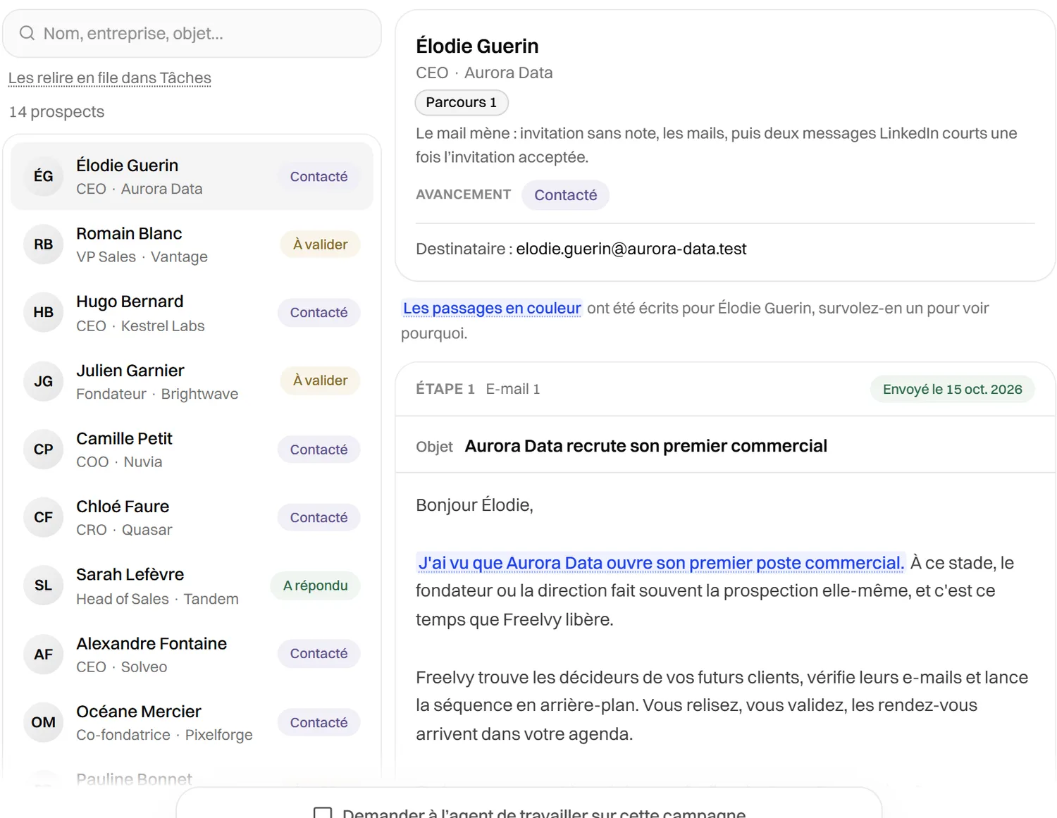The height and width of the screenshot is (818, 1057).
Task: Focus the 'Nom, entreprise, objet...' search field
Action: point(192,33)
